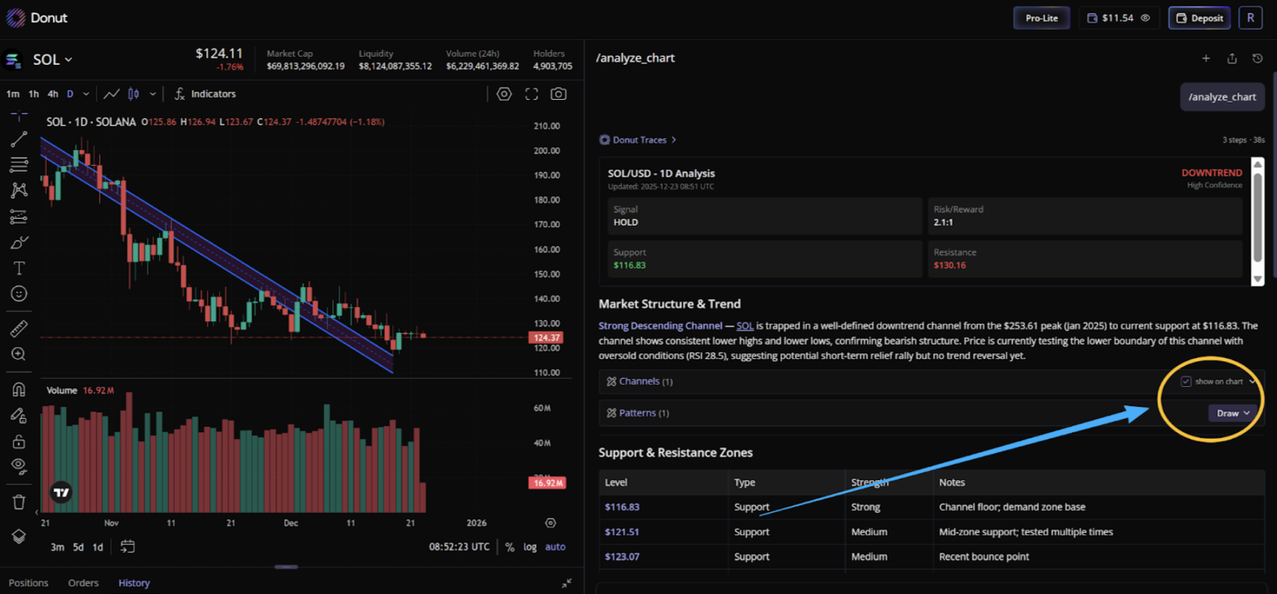
Task: Click the analysis card scrollbar down arrow
Action: click(1258, 279)
